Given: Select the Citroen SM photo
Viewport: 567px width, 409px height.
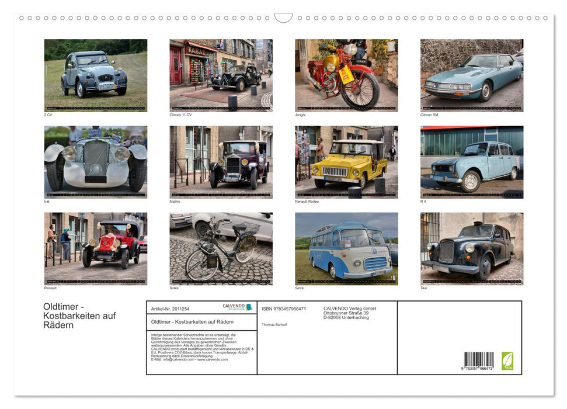Looking at the screenshot, I should (x=471, y=74).
